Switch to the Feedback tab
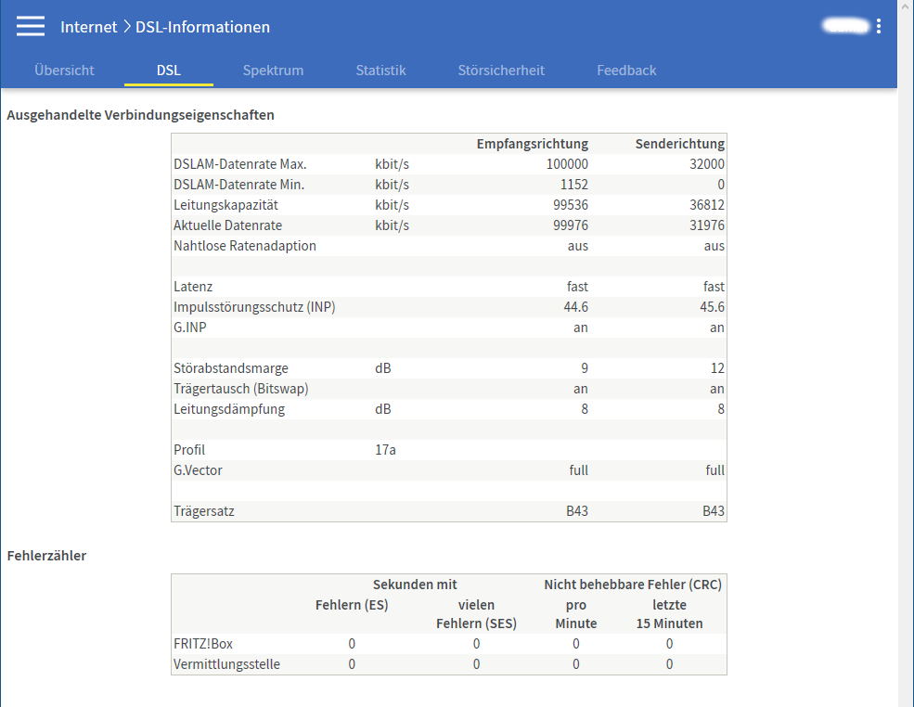 (x=626, y=71)
